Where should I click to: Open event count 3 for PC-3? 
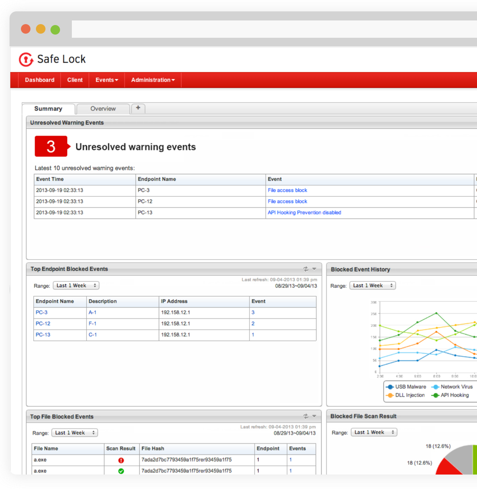253,313
